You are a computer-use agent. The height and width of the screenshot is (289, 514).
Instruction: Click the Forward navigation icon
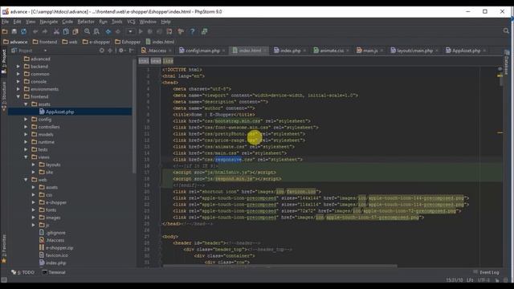pyautogui.click(x=118, y=31)
